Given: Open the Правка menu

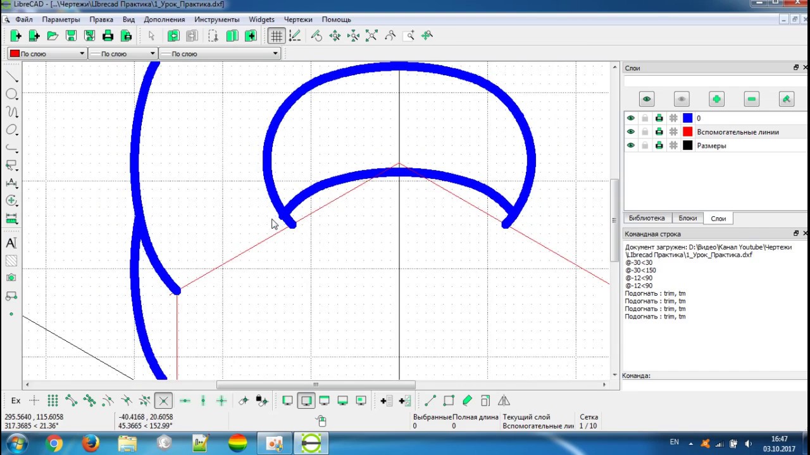Looking at the screenshot, I should 101,20.
